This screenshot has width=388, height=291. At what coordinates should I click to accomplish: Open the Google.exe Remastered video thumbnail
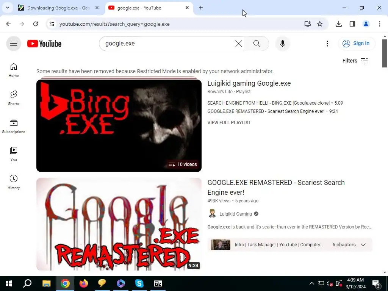(x=119, y=224)
